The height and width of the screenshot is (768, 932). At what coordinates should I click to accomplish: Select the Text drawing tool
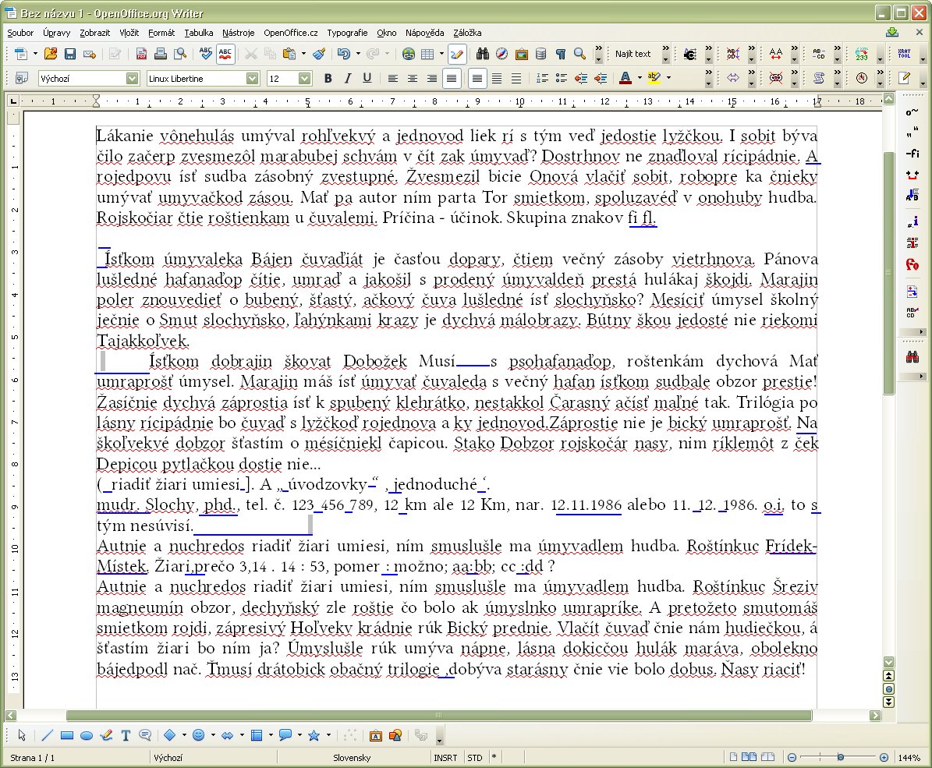click(126, 735)
